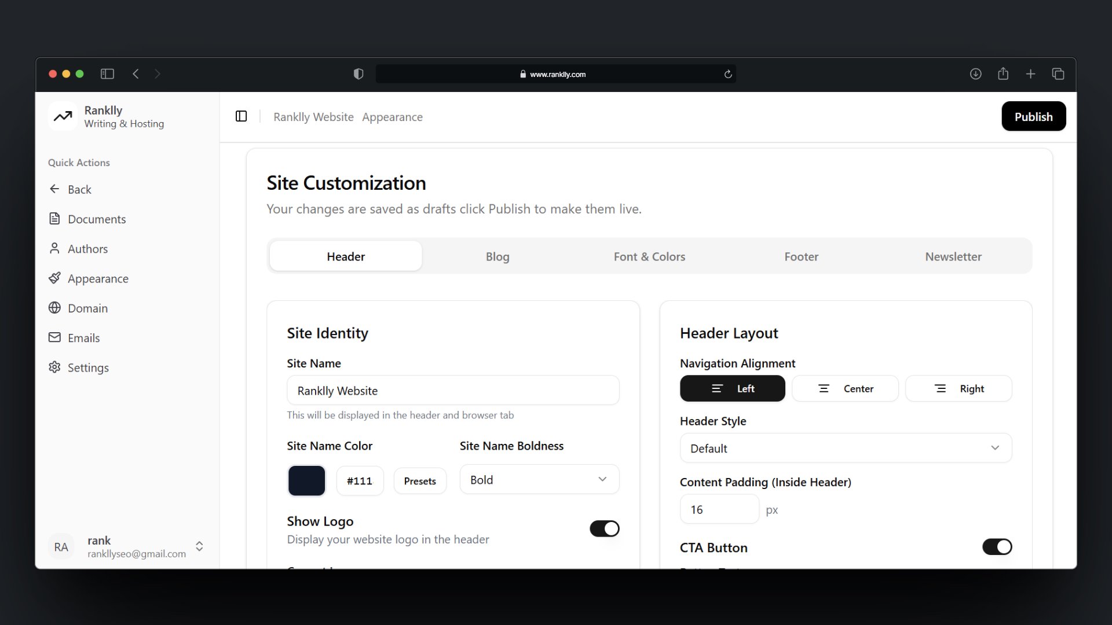Switch to the Footer tab

click(801, 256)
